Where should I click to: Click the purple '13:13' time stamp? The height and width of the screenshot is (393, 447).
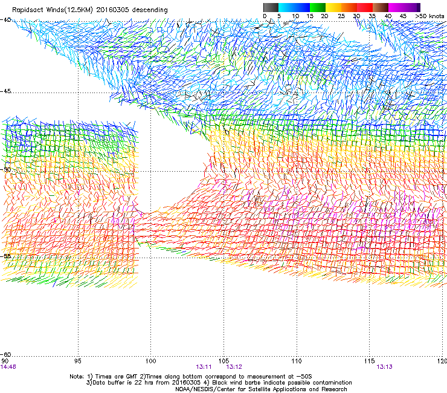(384, 367)
